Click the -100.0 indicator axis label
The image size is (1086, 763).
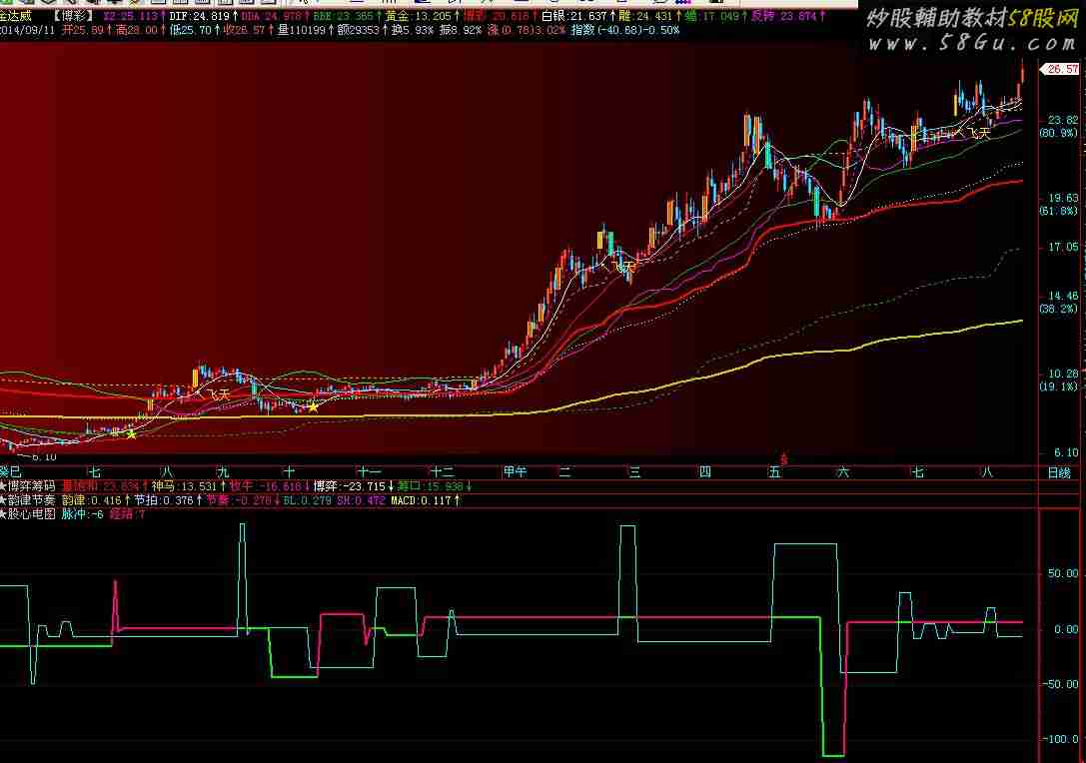click(1061, 739)
